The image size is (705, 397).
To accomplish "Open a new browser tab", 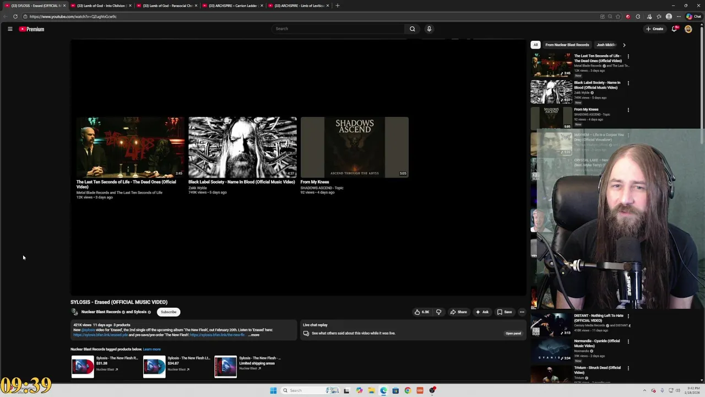I will click(x=338, y=6).
